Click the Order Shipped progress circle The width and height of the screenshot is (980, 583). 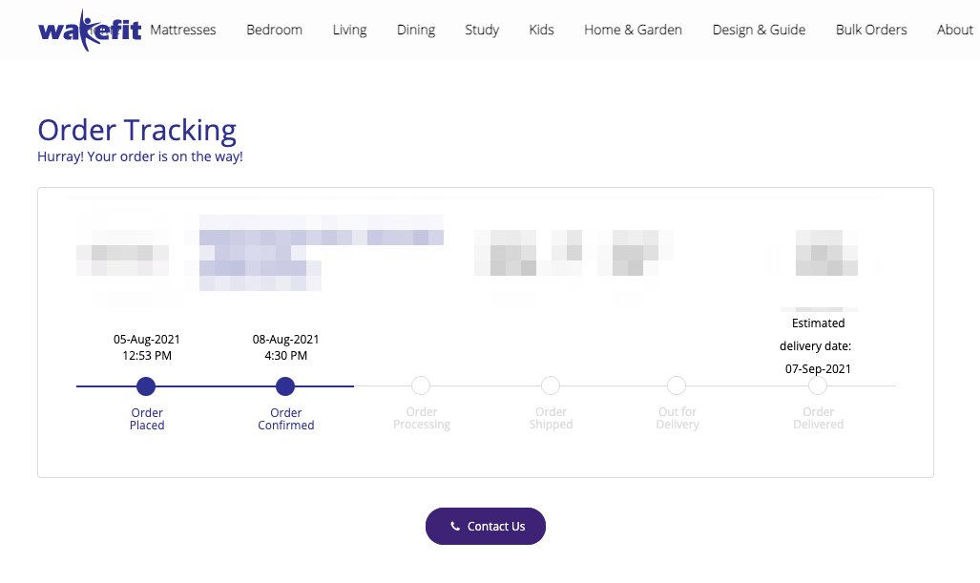pyautogui.click(x=551, y=385)
